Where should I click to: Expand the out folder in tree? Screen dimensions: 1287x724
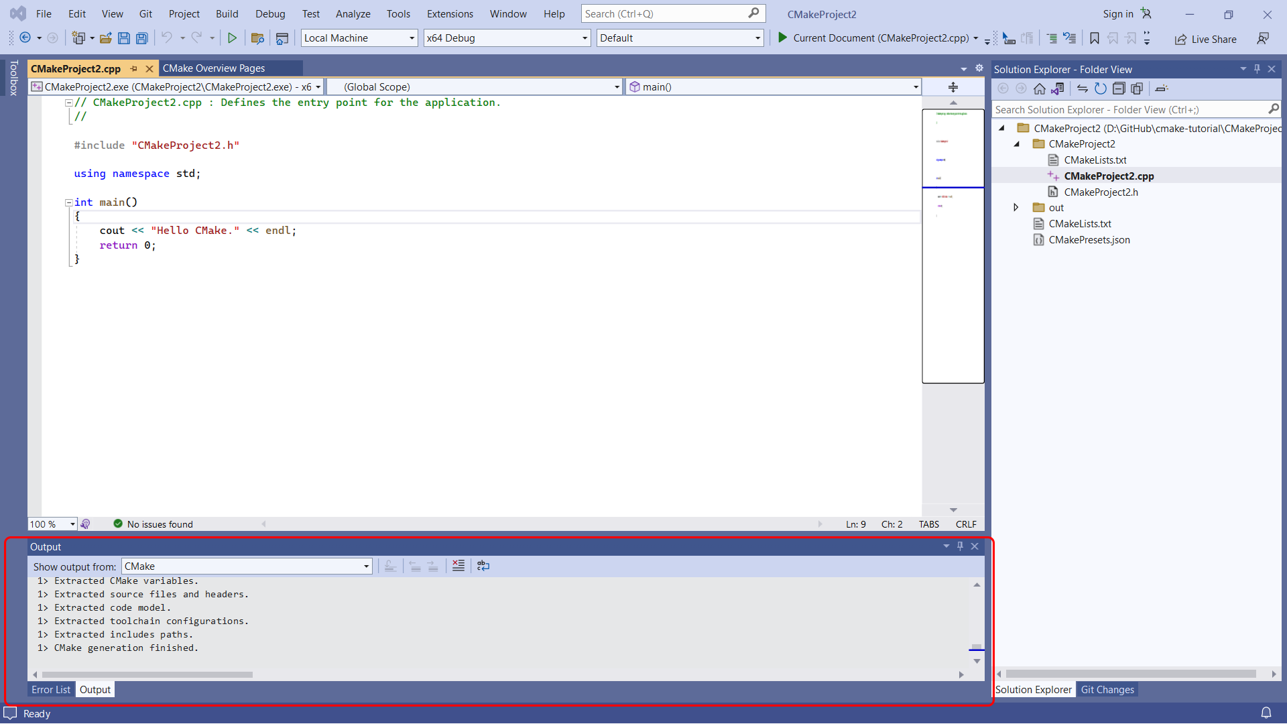(1016, 208)
